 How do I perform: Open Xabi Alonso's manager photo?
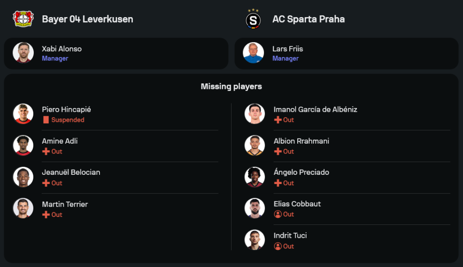[x=23, y=53]
